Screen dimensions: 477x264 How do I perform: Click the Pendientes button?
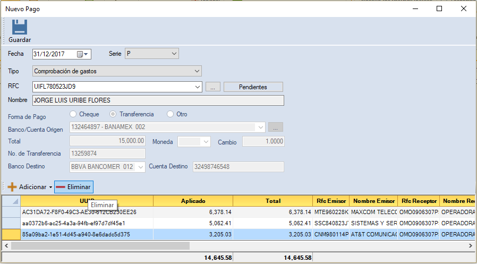coord(253,87)
